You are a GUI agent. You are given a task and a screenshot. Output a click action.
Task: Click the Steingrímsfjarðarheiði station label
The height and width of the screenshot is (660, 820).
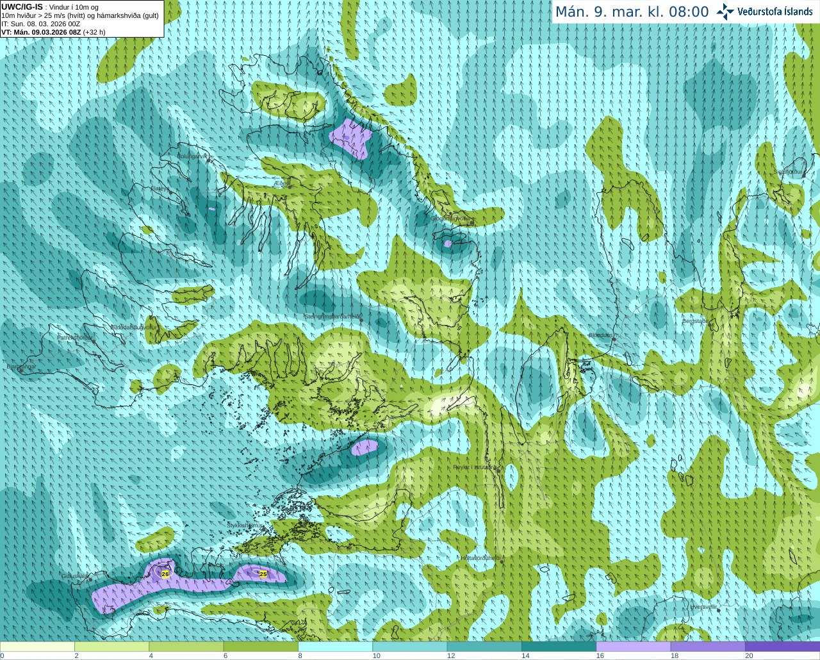point(332,317)
